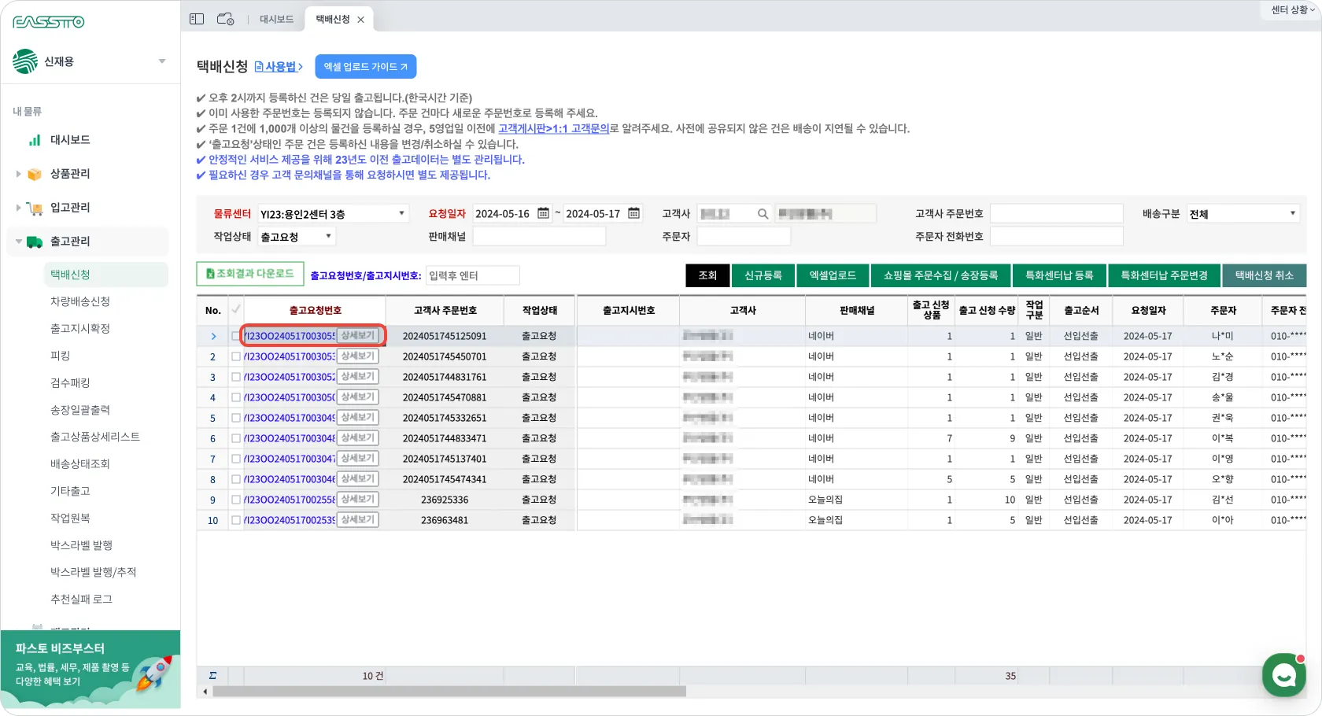The width and height of the screenshot is (1322, 716).
Task: Open 송장일괄출력 menu item
Action: (80, 410)
